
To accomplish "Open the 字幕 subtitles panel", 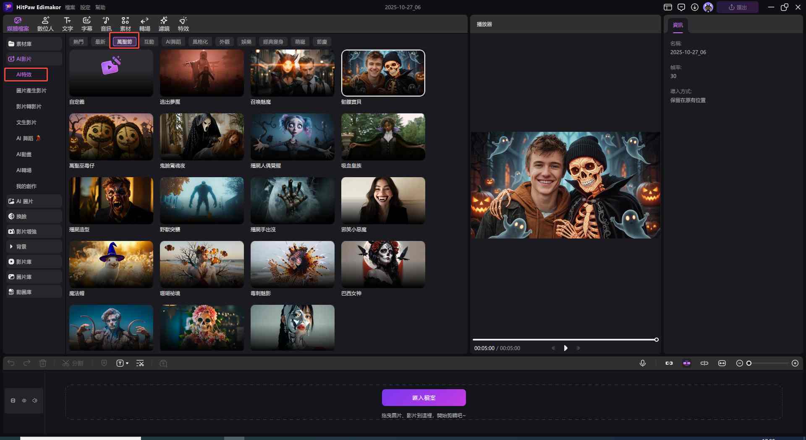I will point(86,24).
